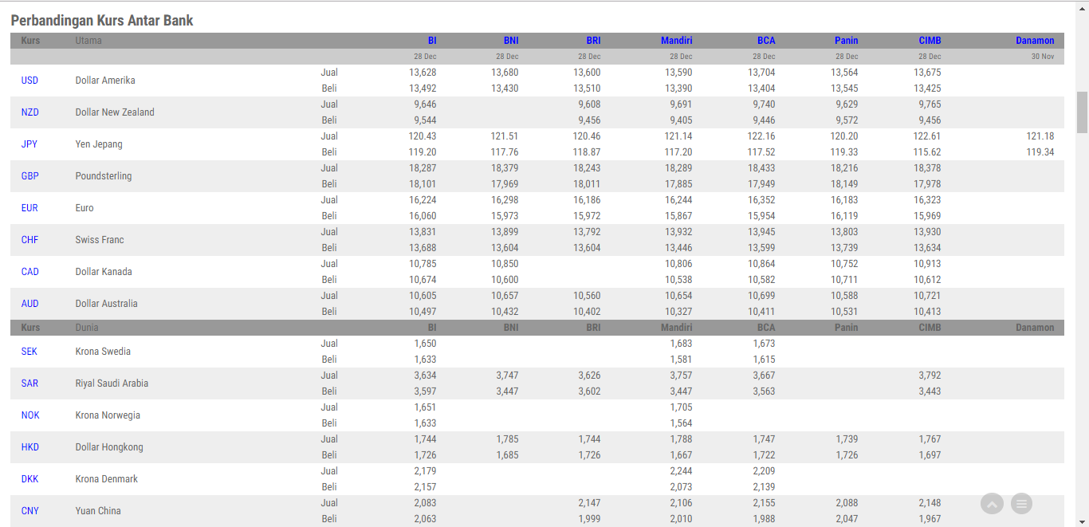Screen dimensions: 1089x527
Task: Select Dollar Kanada currency name
Action: 104,272
